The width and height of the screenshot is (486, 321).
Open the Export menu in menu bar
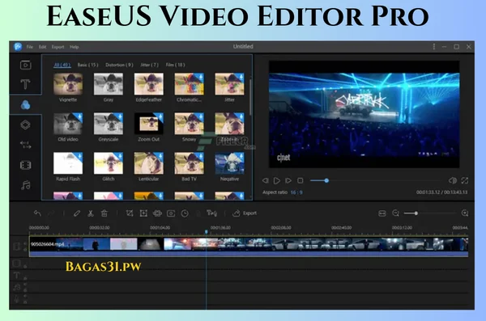pos(58,47)
